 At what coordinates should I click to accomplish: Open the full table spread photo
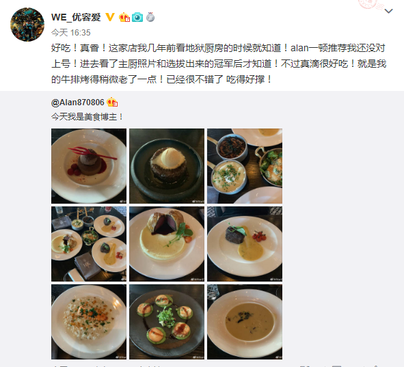tap(89, 244)
